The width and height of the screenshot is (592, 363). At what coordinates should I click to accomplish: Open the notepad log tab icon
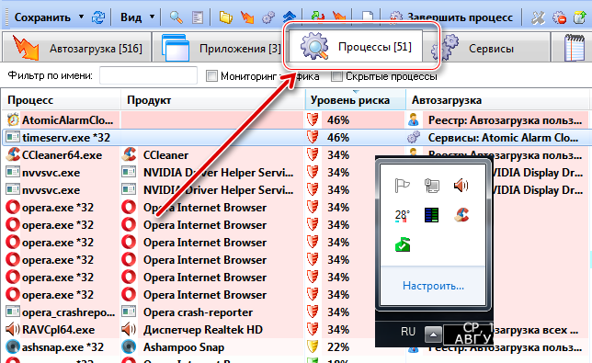tap(575, 48)
